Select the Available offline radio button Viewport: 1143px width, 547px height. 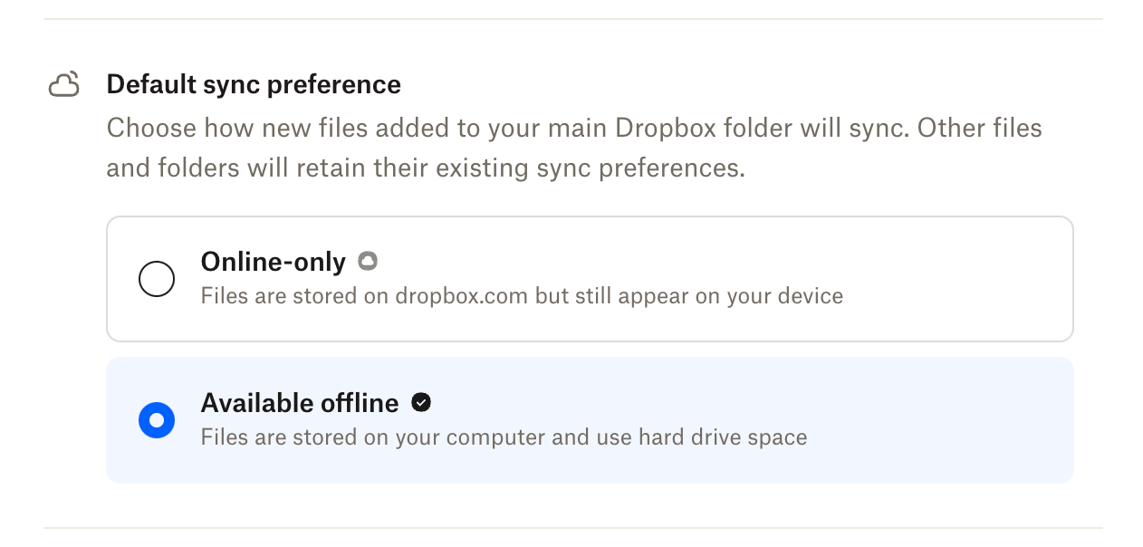point(157,420)
